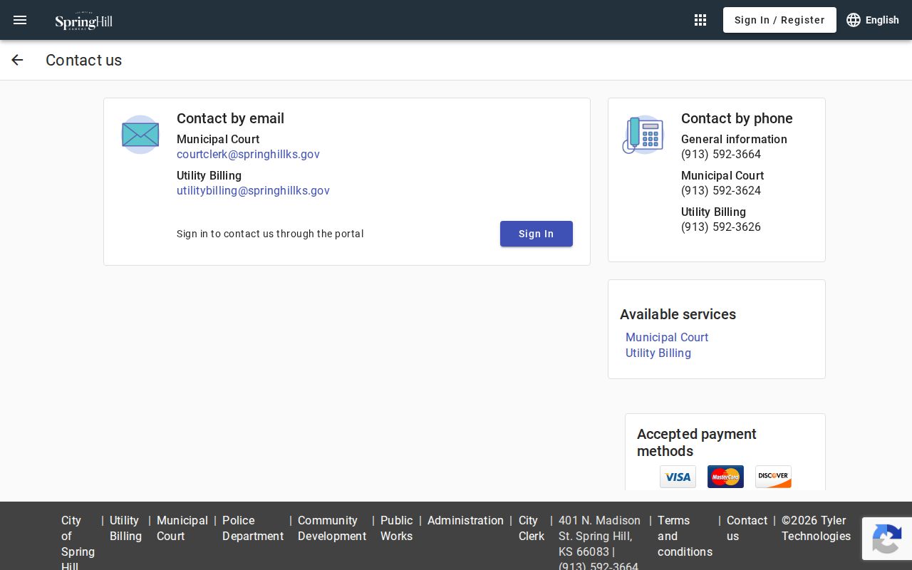Email courtclerk@springhillks.gov
Image resolution: width=912 pixels, height=570 pixels.
pos(248,154)
